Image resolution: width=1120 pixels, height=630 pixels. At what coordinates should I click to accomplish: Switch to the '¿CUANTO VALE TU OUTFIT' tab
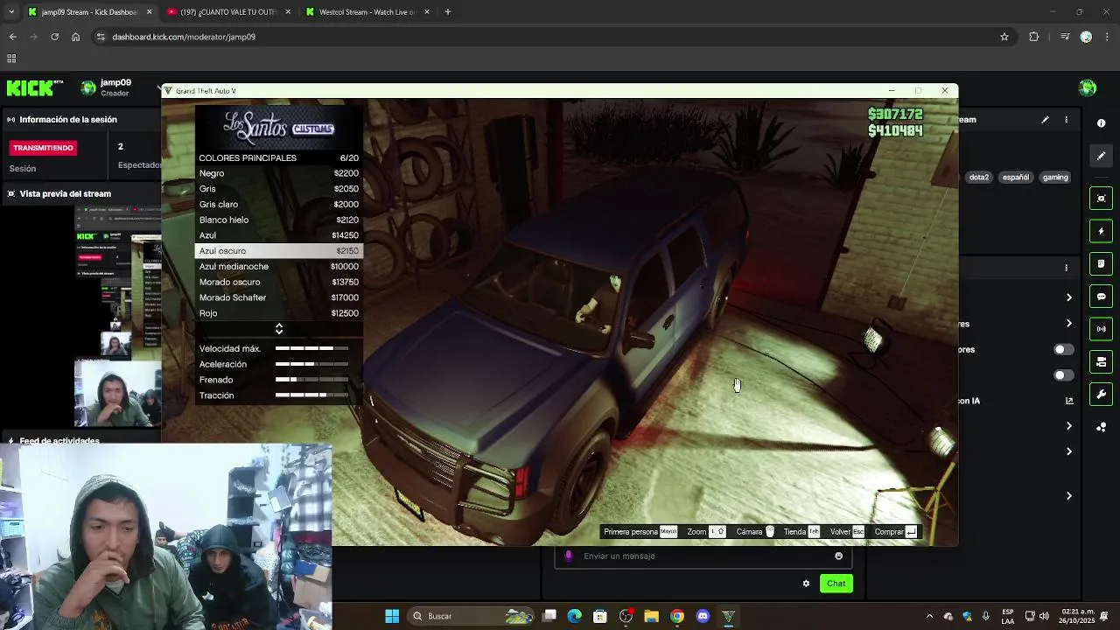[227, 12]
